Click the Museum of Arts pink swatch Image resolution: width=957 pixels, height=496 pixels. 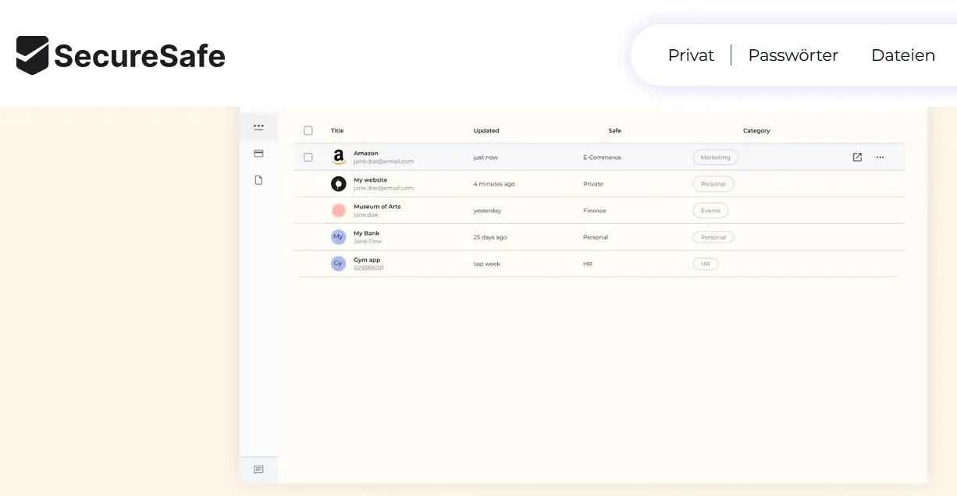click(338, 211)
